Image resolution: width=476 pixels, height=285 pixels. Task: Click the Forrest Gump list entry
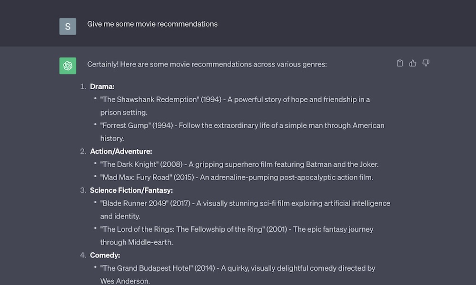tap(242, 132)
